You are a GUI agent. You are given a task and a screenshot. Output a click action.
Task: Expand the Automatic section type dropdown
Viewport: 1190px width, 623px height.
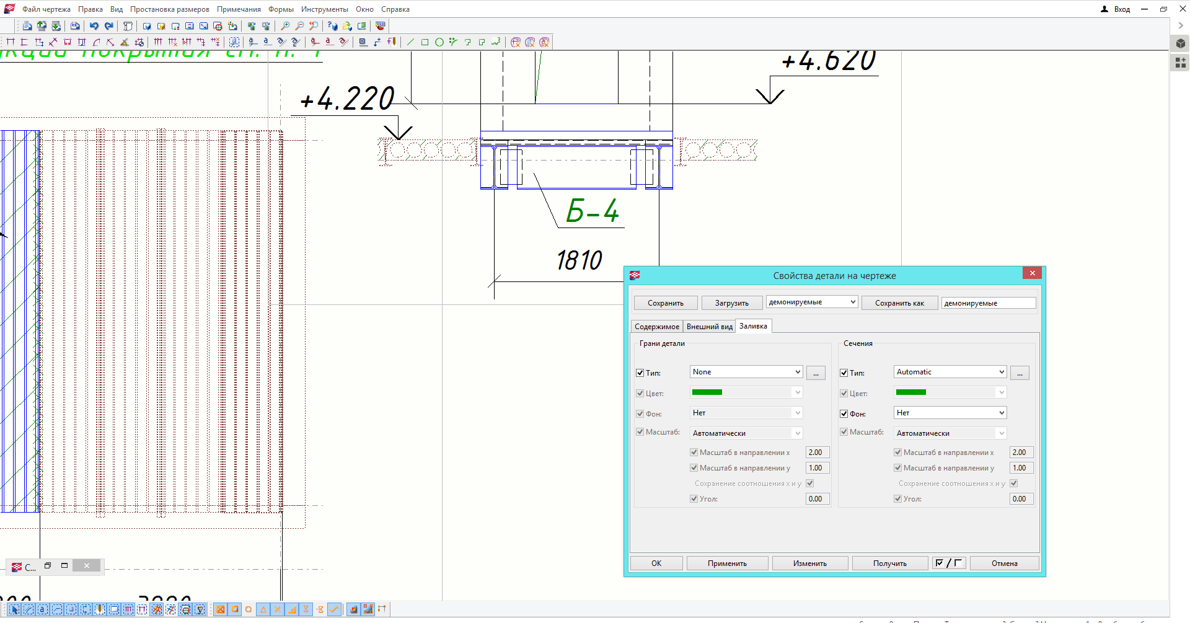point(950,372)
